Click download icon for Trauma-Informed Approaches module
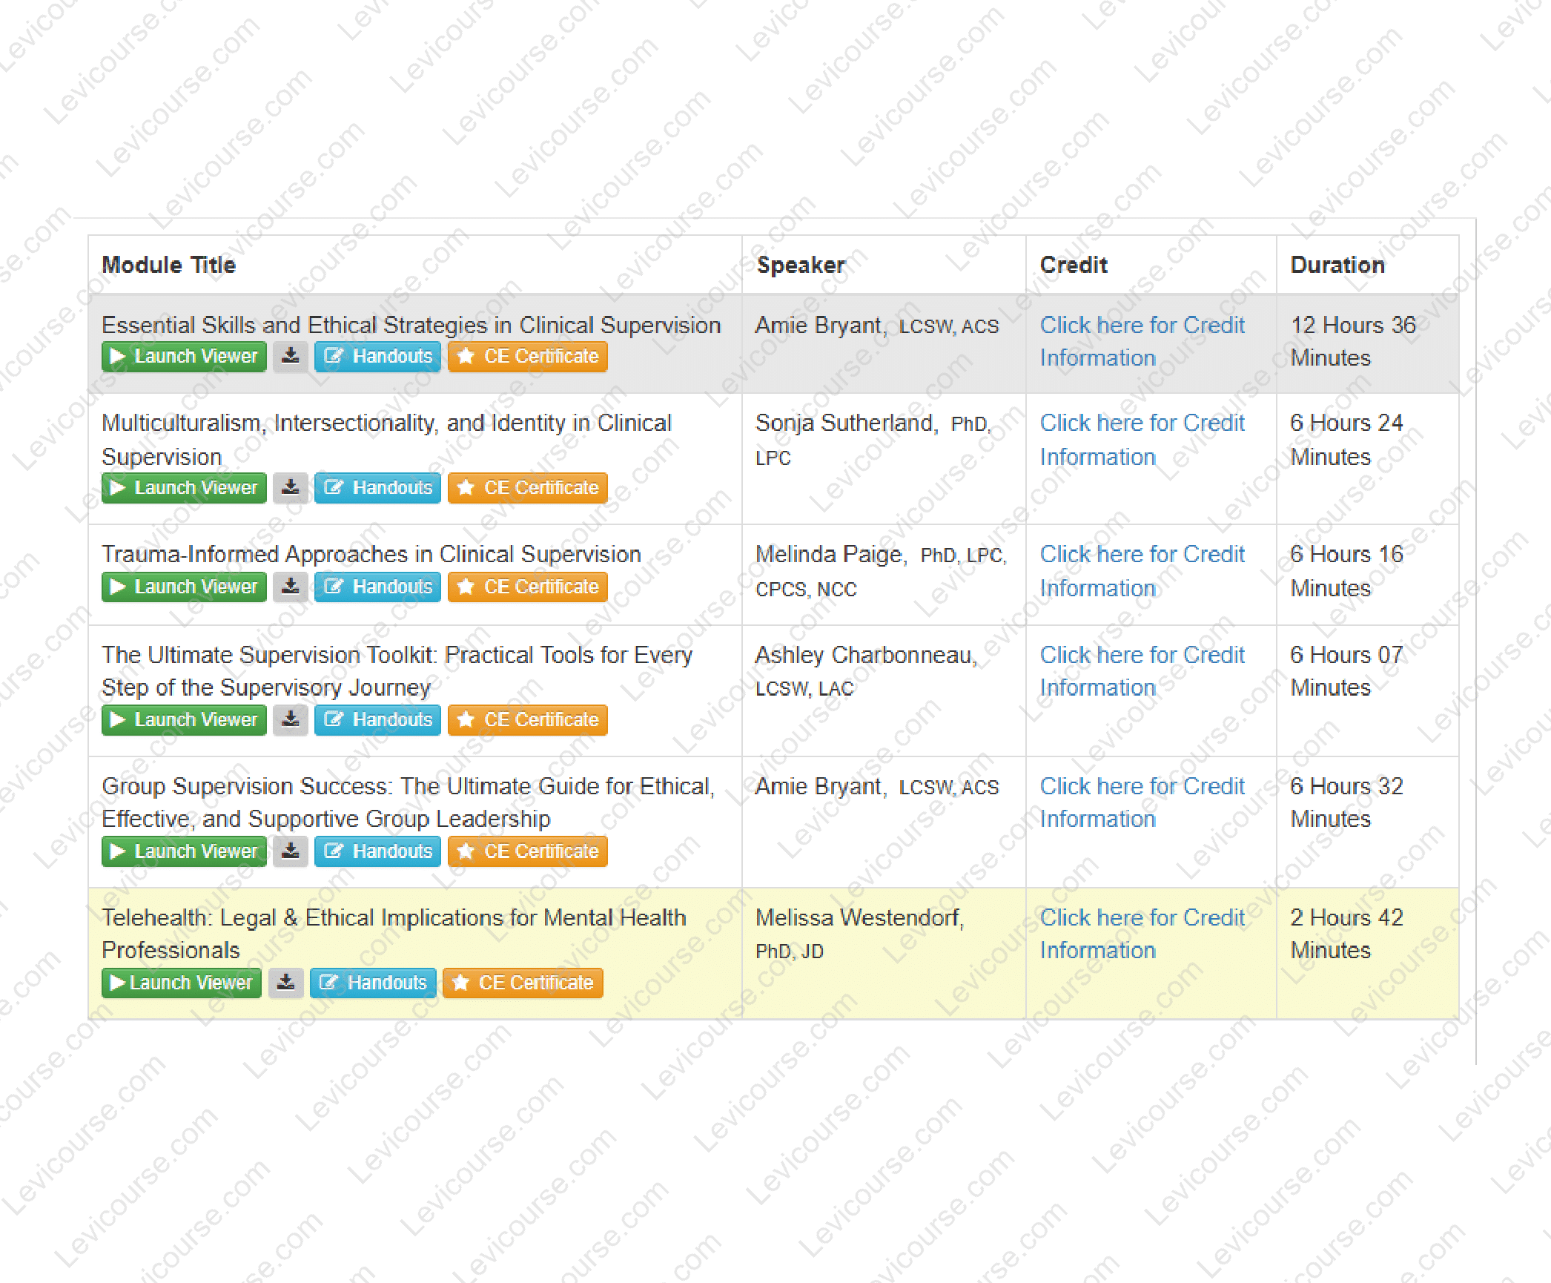1551x1283 pixels. [290, 587]
